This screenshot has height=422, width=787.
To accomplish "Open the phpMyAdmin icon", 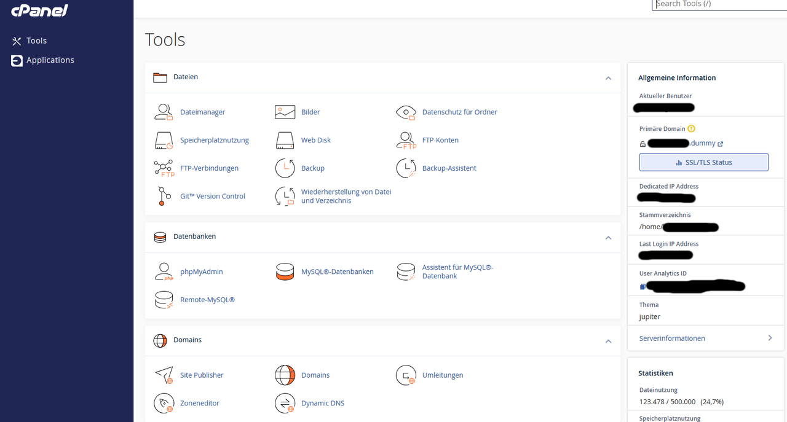I will 164,272.
